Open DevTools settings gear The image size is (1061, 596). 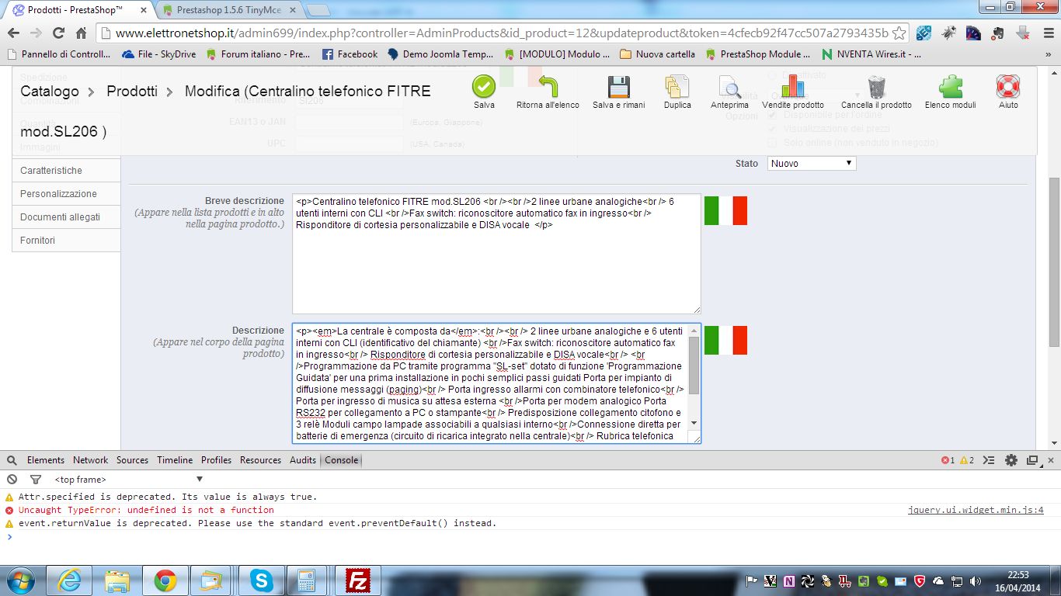click(1011, 460)
